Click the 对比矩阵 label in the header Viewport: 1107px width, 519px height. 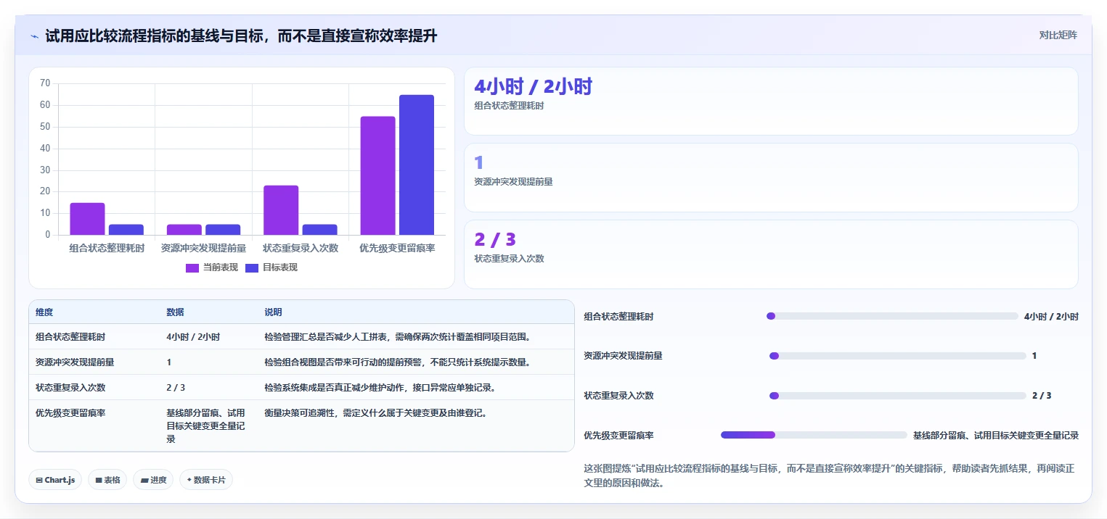point(1058,35)
